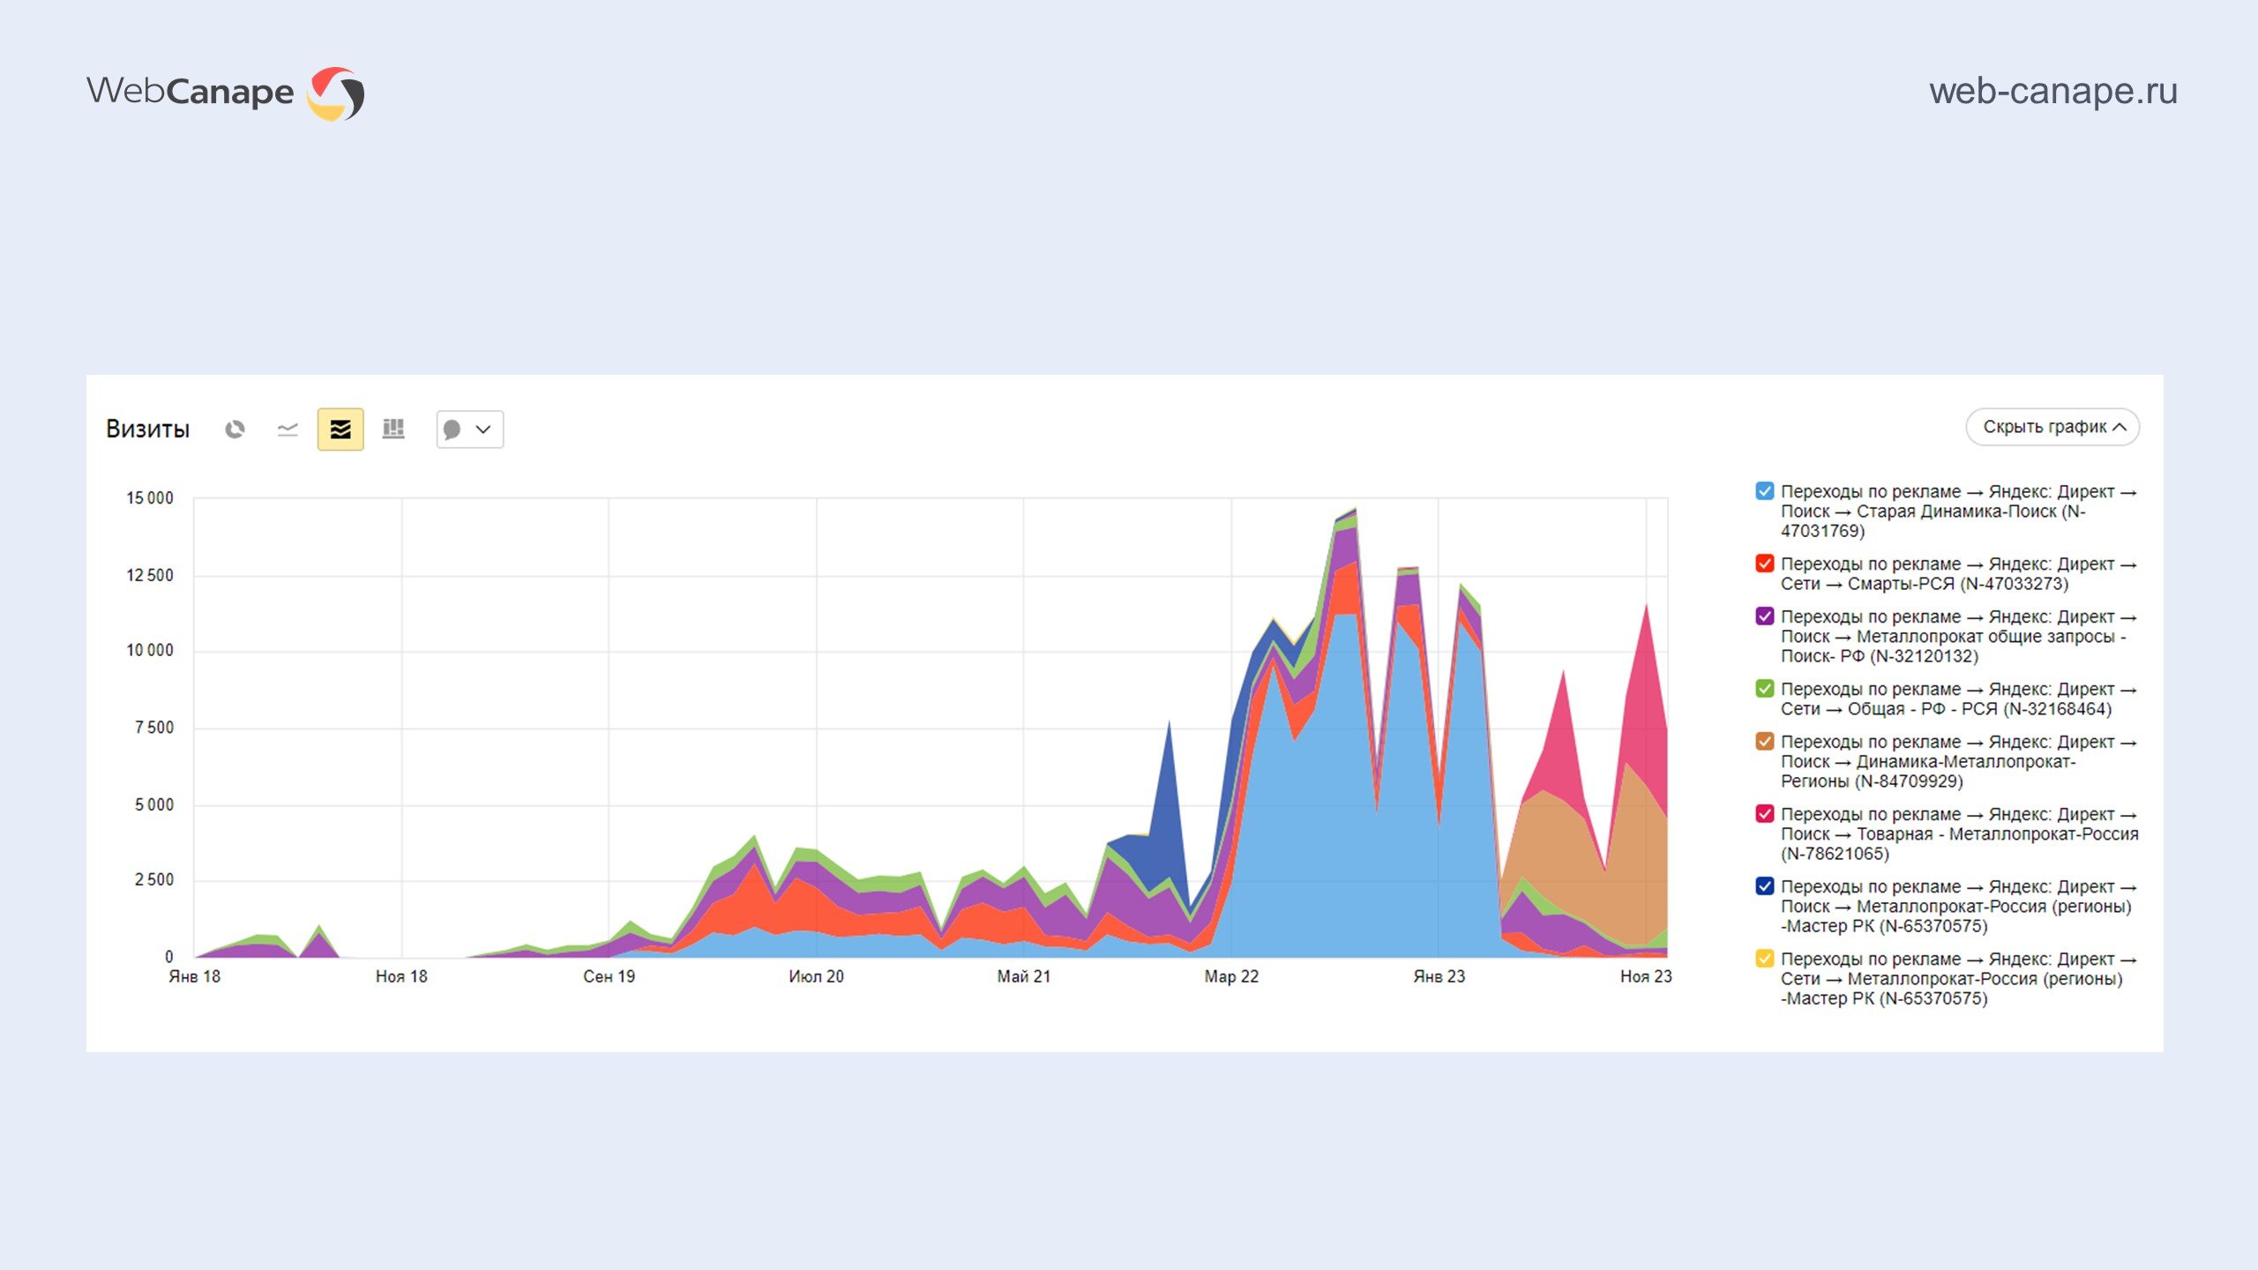The image size is (2258, 1270).
Task: Click the Визиты chart title
Action: tap(147, 430)
